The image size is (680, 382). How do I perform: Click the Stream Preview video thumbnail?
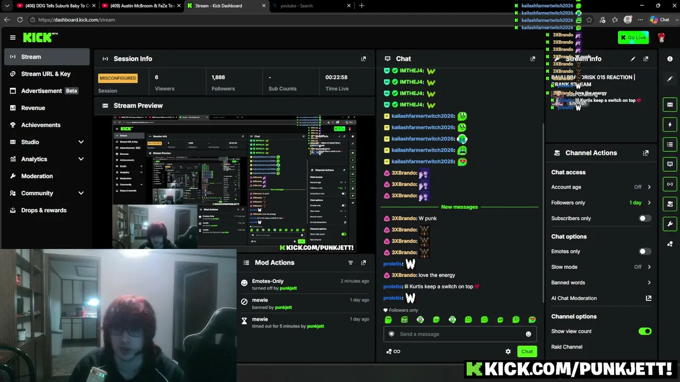tap(234, 184)
